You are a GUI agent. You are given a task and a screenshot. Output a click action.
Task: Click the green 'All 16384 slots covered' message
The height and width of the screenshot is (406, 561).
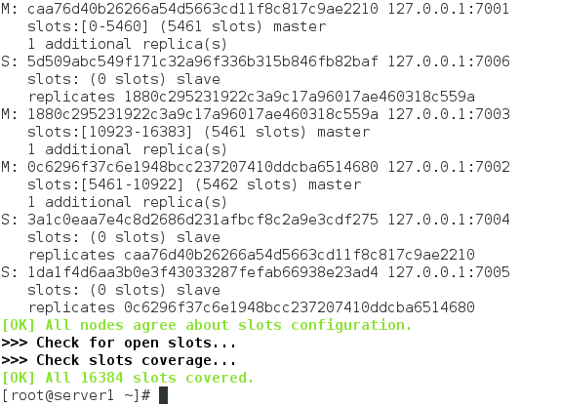click(128, 378)
